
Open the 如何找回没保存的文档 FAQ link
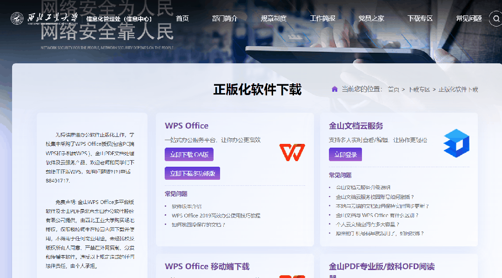coord(198,224)
